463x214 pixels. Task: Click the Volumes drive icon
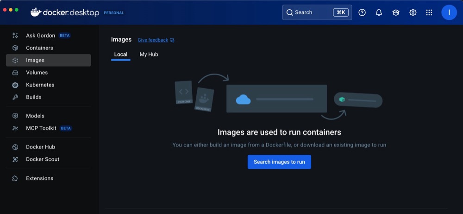point(15,73)
